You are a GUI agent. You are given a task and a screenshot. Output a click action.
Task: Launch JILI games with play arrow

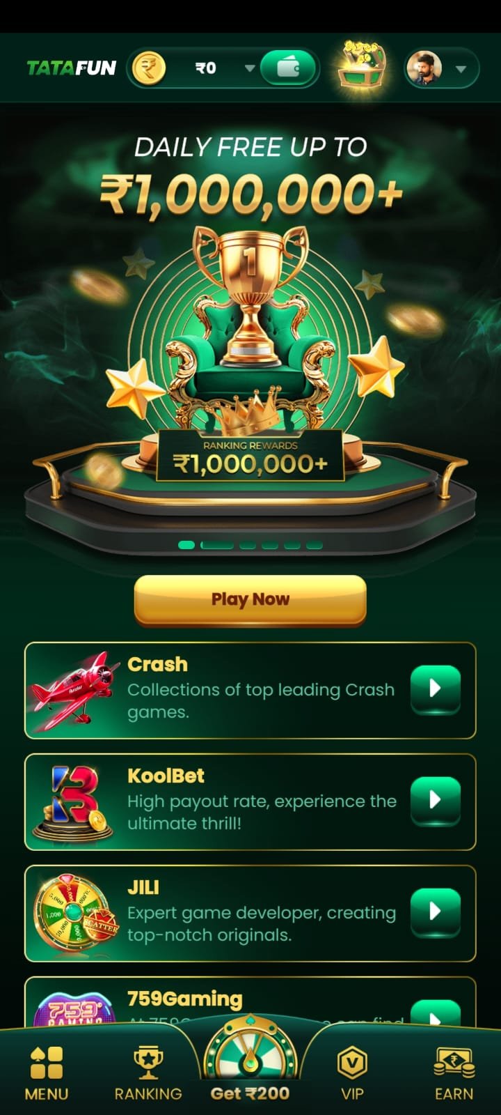[x=436, y=912]
